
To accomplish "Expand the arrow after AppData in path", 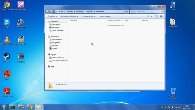I will click(75, 12).
